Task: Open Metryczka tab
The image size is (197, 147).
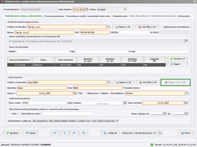Action: coord(184,16)
